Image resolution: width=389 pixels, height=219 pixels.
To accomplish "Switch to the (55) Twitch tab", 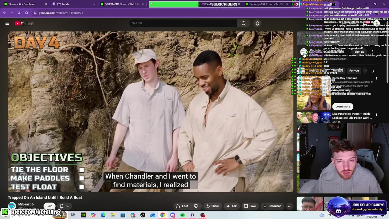I will pyautogui.click(x=63, y=4).
